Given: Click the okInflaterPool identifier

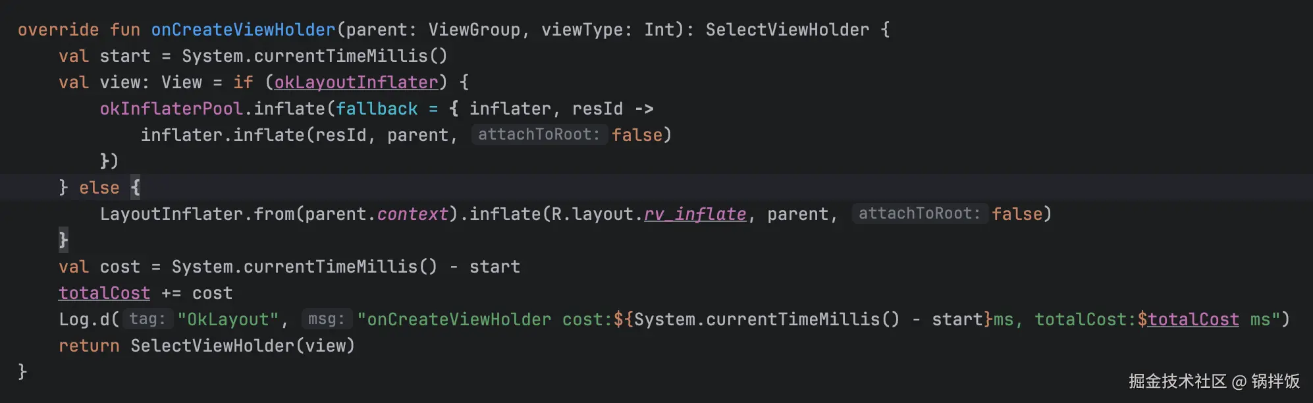Looking at the screenshot, I should point(171,109).
